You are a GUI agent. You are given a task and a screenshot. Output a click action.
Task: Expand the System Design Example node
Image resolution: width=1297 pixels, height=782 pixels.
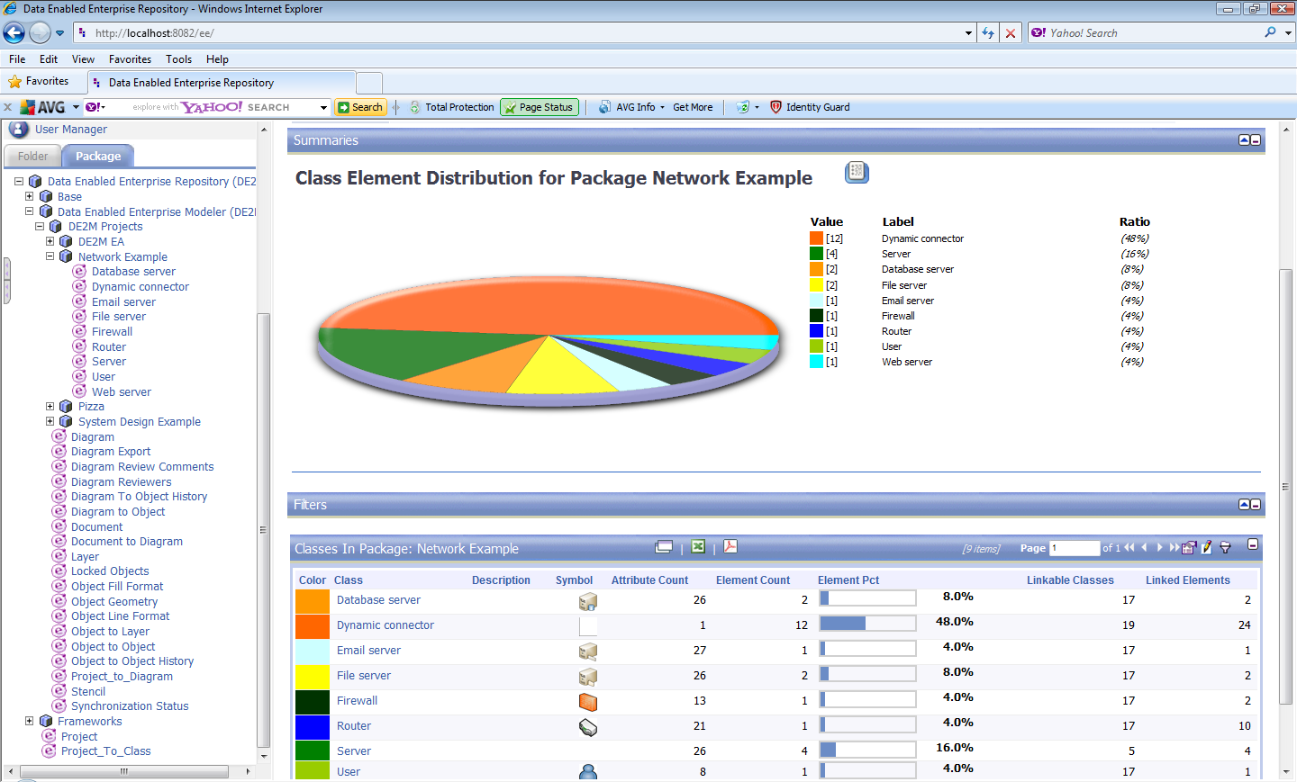(50, 421)
